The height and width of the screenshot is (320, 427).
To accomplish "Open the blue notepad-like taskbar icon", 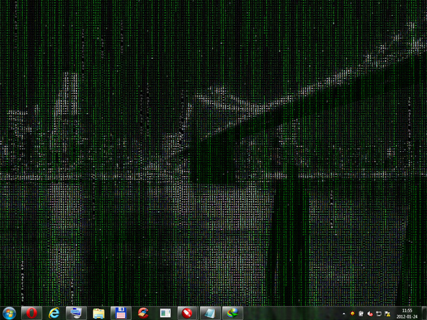I will [210, 313].
